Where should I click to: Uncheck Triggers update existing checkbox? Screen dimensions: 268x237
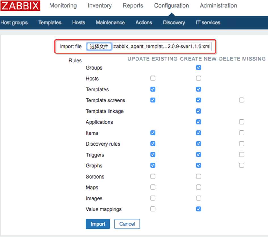[153, 154]
